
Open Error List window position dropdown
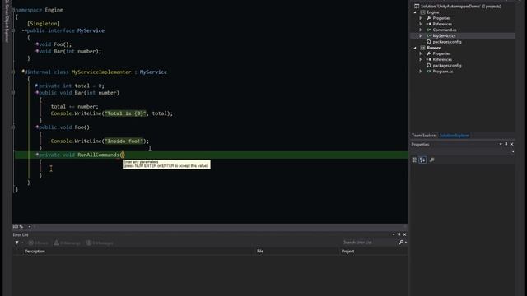[394, 234]
